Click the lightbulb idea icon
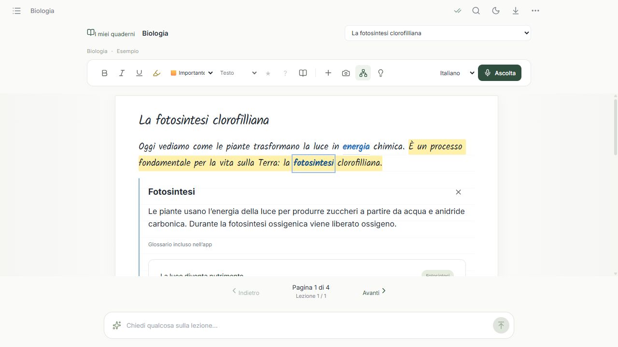Screen dimensions: 618x347 tap(380, 73)
